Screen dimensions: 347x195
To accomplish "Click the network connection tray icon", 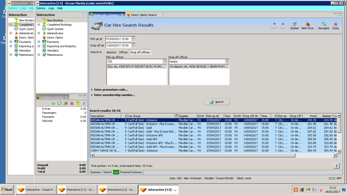I will tap(314, 190).
